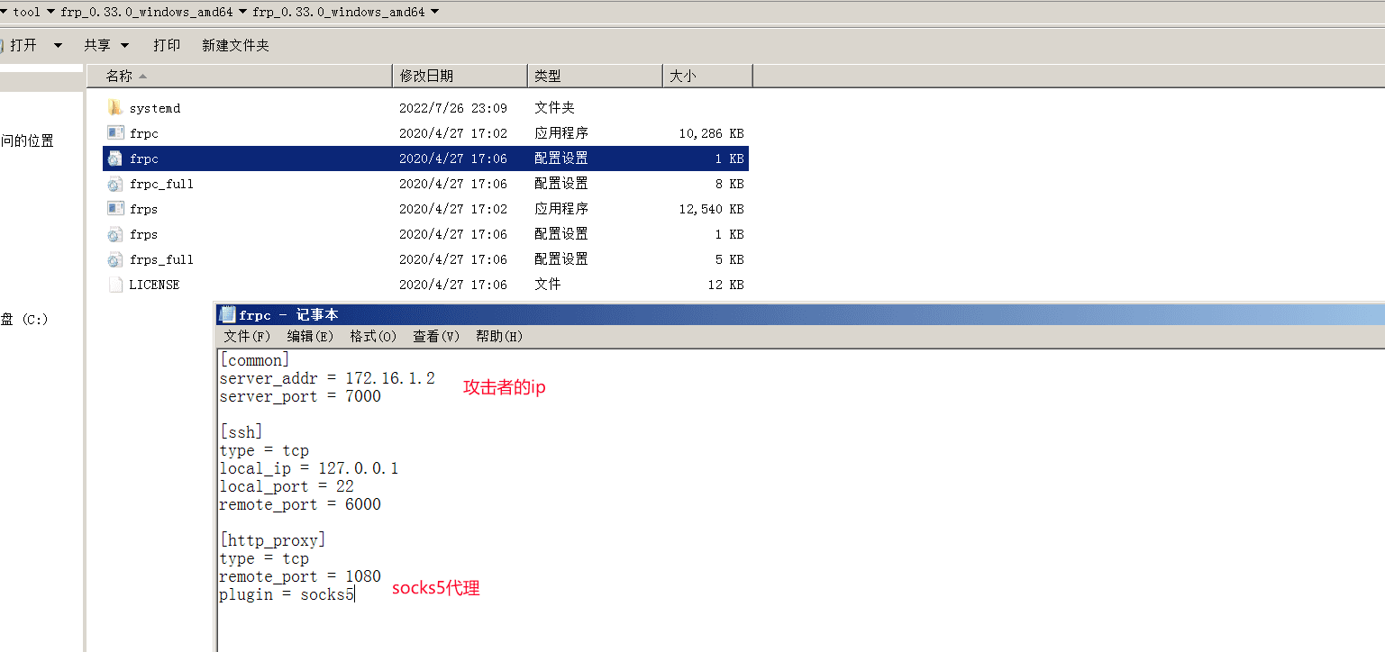1385x652 pixels.
Task: Click the [http_proxy] section line
Action: [273, 540]
